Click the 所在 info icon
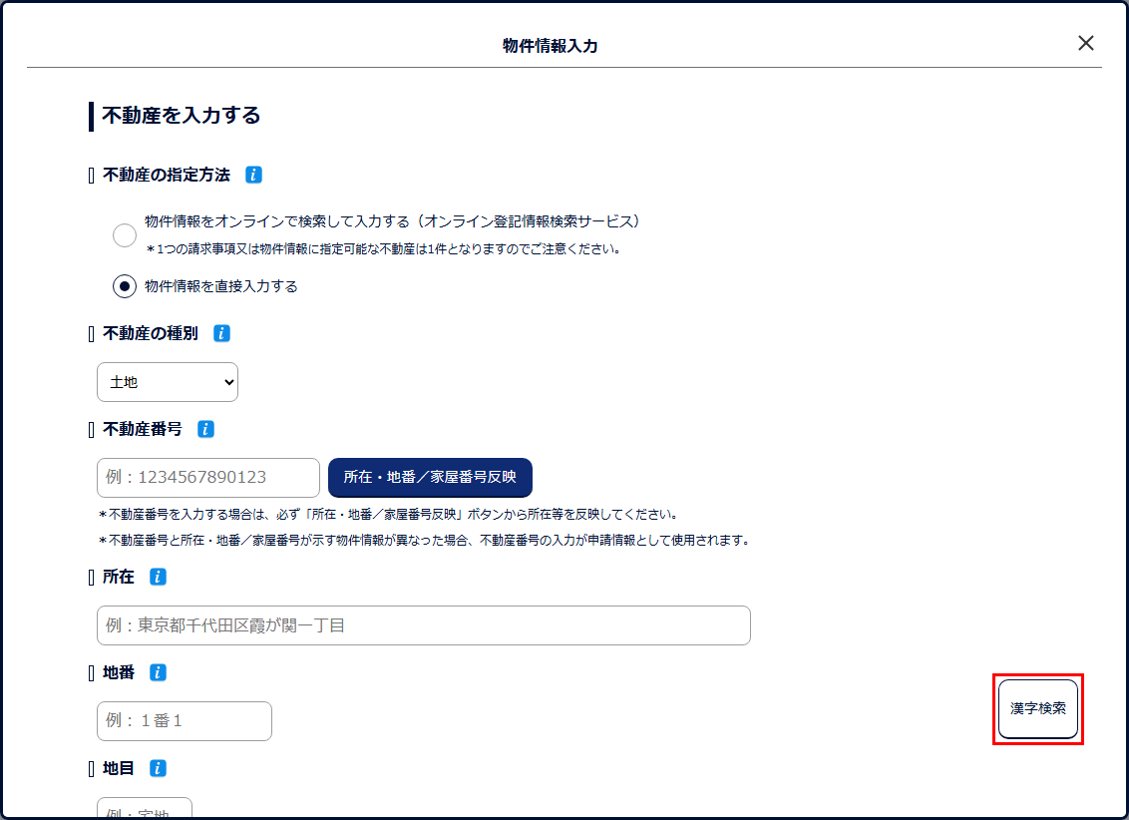 (x=158, y=577)
